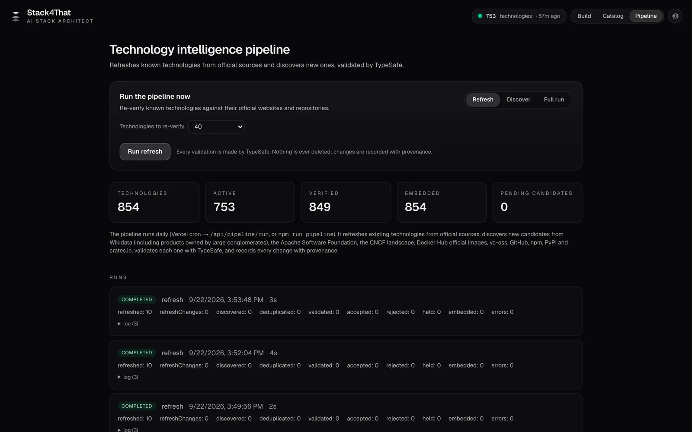Click the Stack4That layered logo icon
The height and width of the screenshot is (432, 692).
(16, 16)
